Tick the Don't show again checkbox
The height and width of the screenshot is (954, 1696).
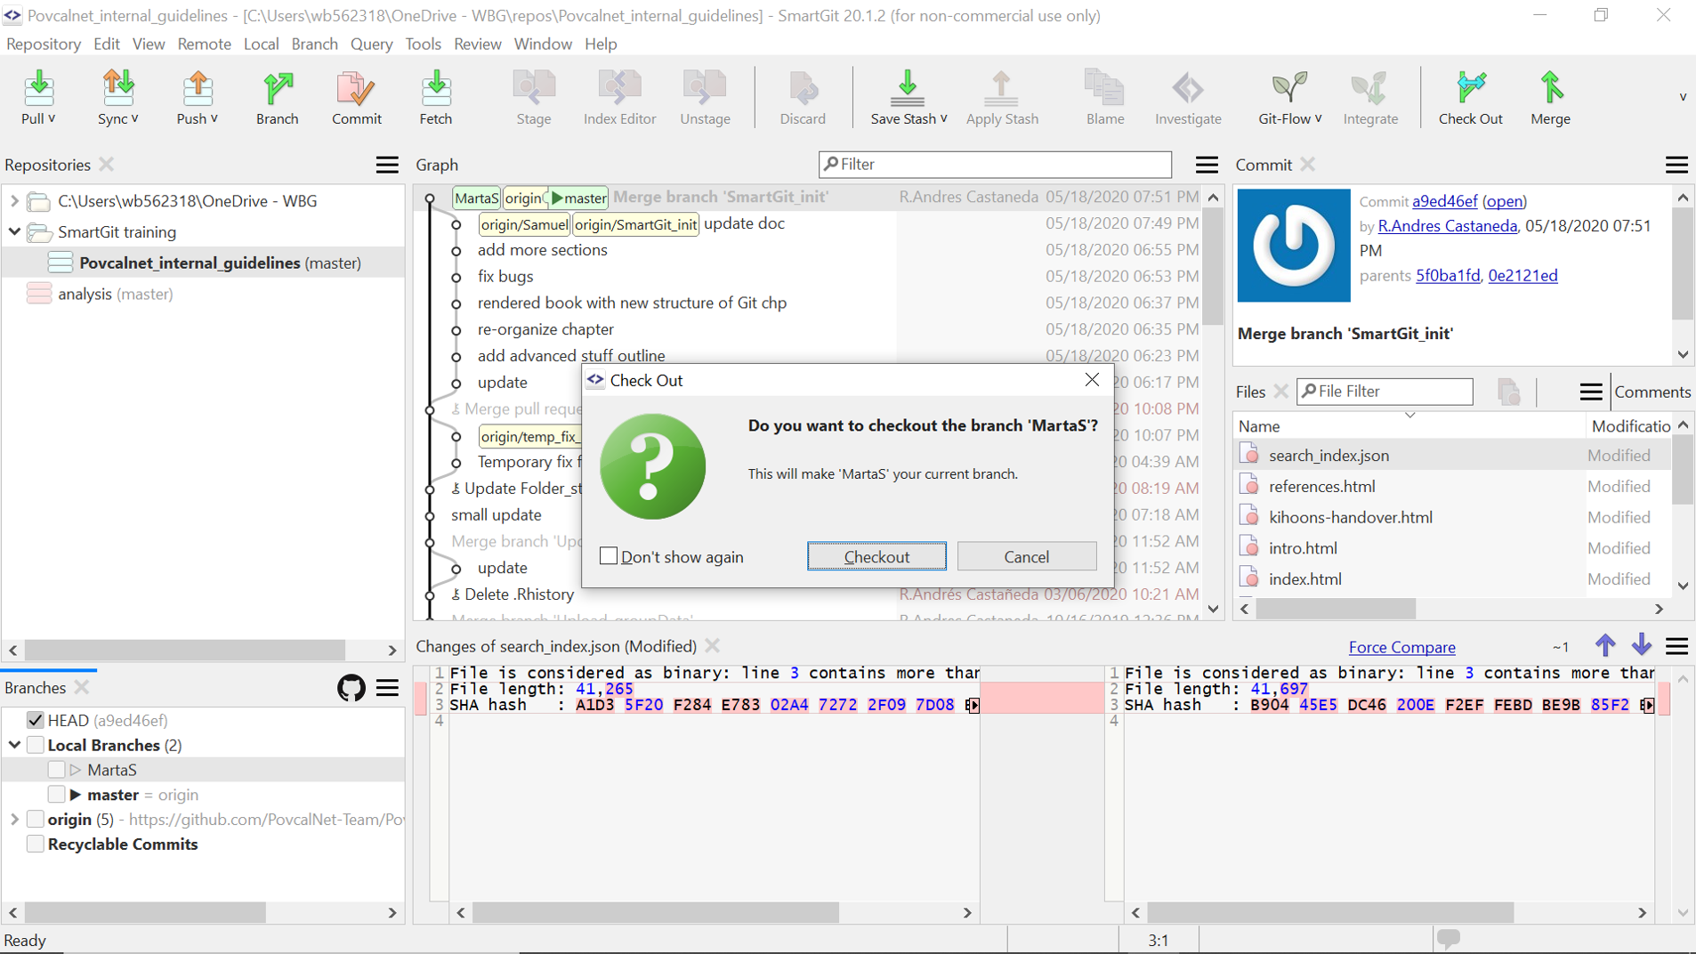tap(609, 556)
